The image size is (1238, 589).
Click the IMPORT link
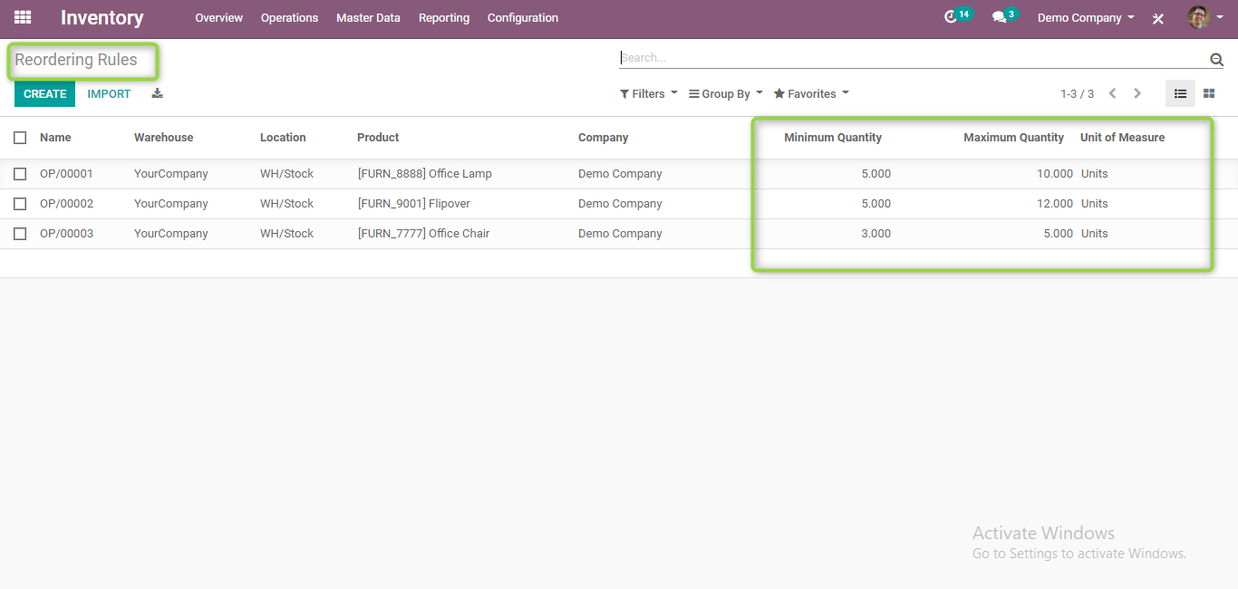109,93
